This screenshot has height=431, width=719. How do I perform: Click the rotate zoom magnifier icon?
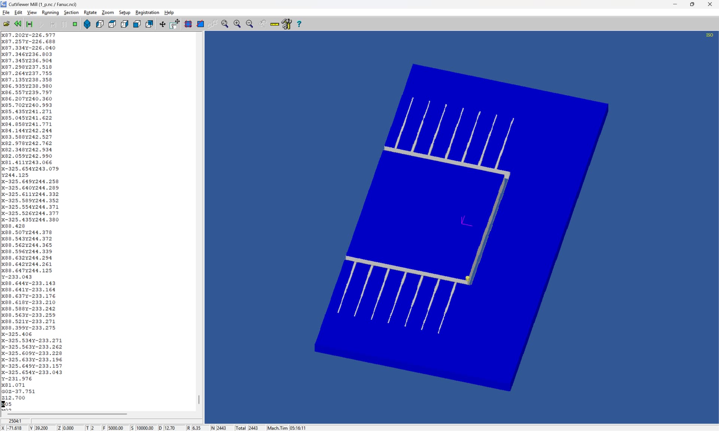(225, 24)
